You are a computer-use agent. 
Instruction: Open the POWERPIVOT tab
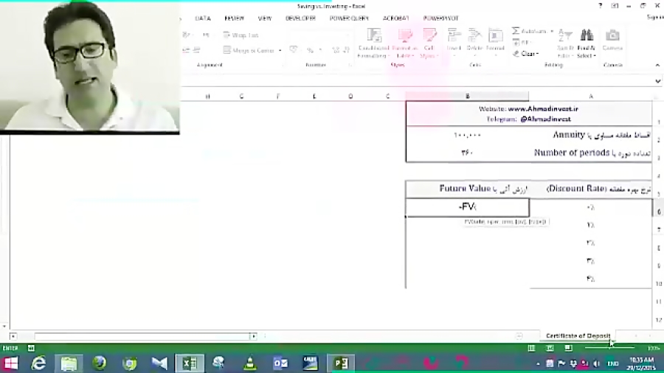[440, 18]
